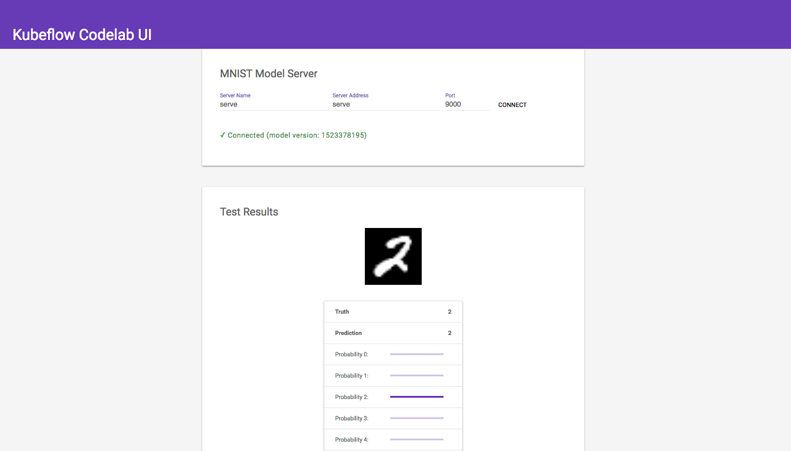This screenshot has width=791, height=451.
Task: Click the handwritten digit 2 image
Action: pyautogui.click(x=393, y=256)
